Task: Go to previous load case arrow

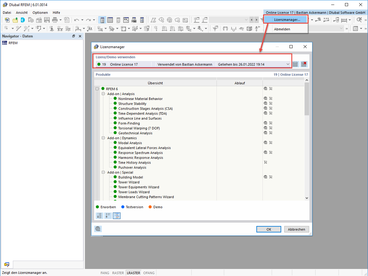Action: click(x=252, y=20)
